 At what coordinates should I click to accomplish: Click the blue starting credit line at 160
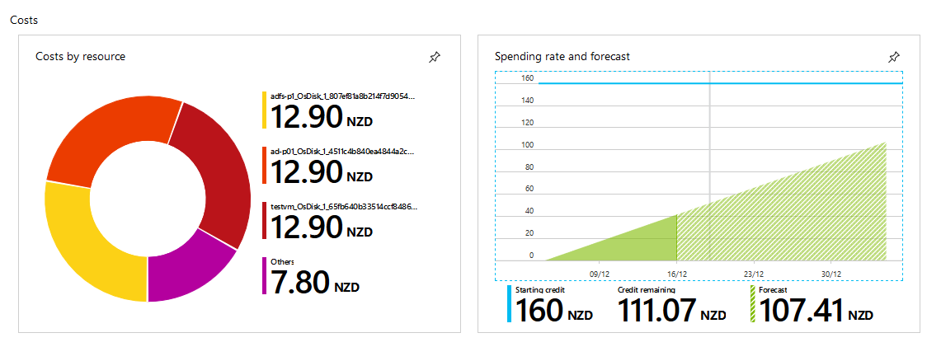(720, 83)
